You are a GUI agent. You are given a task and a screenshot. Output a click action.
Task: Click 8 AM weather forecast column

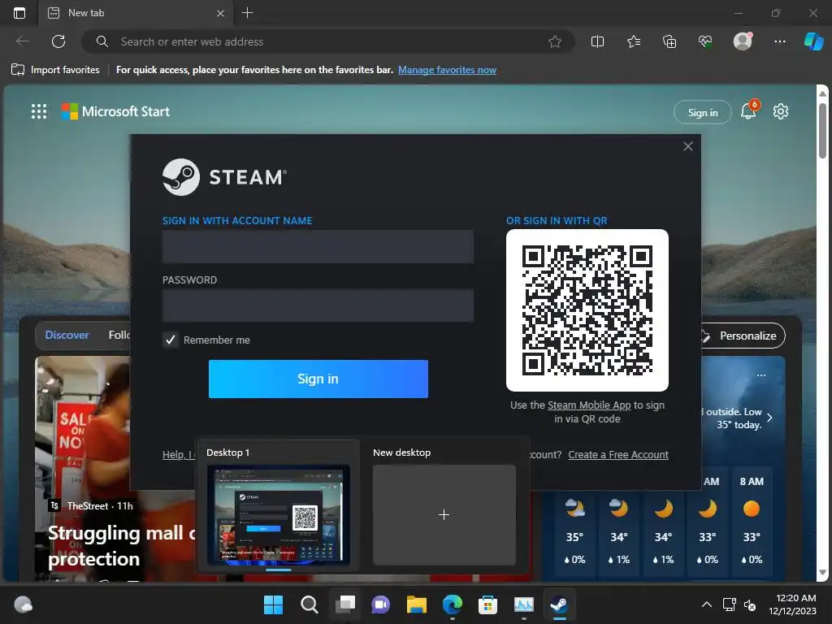[x=752, y=521]
